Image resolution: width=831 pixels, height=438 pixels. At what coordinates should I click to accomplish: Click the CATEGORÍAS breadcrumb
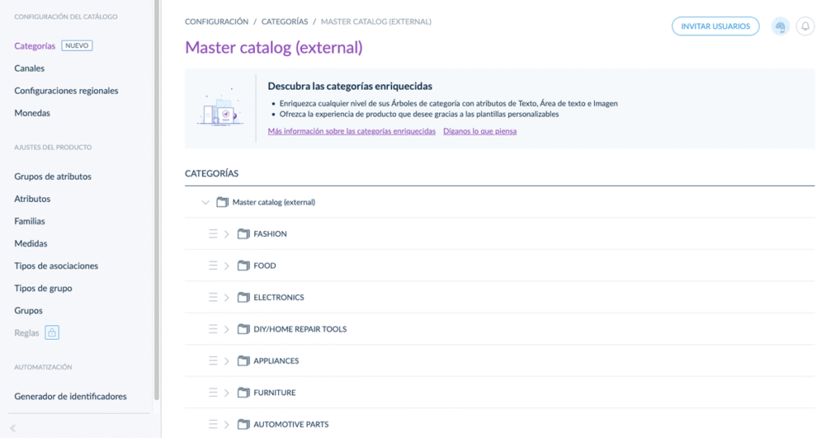click(285, 22)
